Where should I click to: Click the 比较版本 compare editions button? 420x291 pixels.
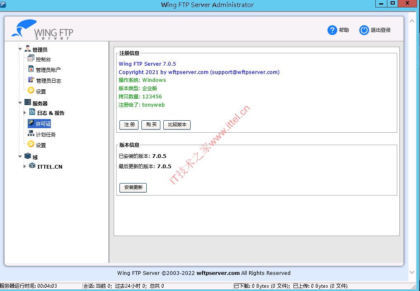[x=177, y=125]
